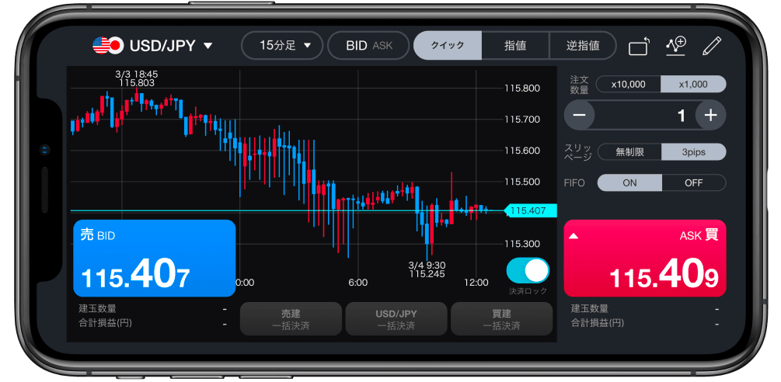Select the x10,000 order quantity multiplier

(x=628, y=85)
